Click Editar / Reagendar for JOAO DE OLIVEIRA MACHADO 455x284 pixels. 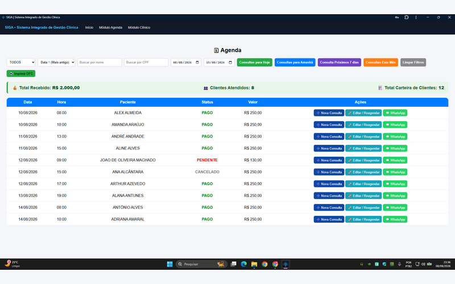click(363, 160)
